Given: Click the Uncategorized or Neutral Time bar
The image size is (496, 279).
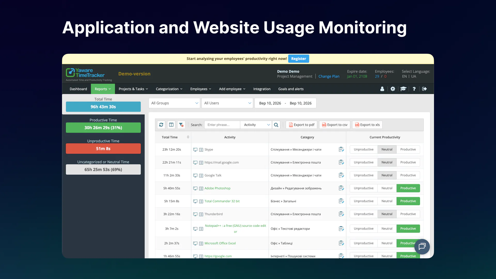Looking at the screenshot, I should click(x=103, y=169).
